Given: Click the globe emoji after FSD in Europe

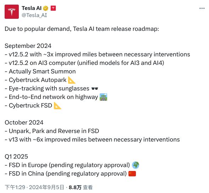Looking at the screenshot, I should coord(136,165).
